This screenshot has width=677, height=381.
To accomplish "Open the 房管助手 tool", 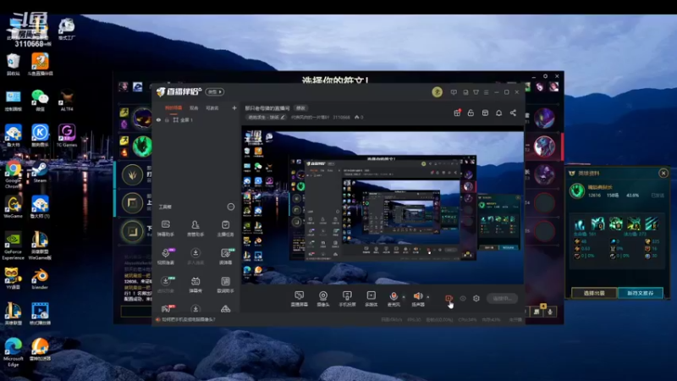I will [x=195, y=229].
